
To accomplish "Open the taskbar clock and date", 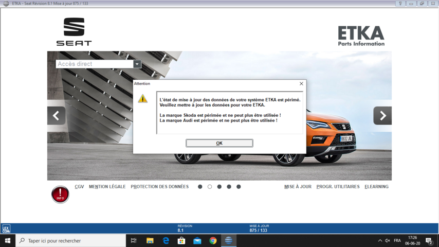I will 412,240.
